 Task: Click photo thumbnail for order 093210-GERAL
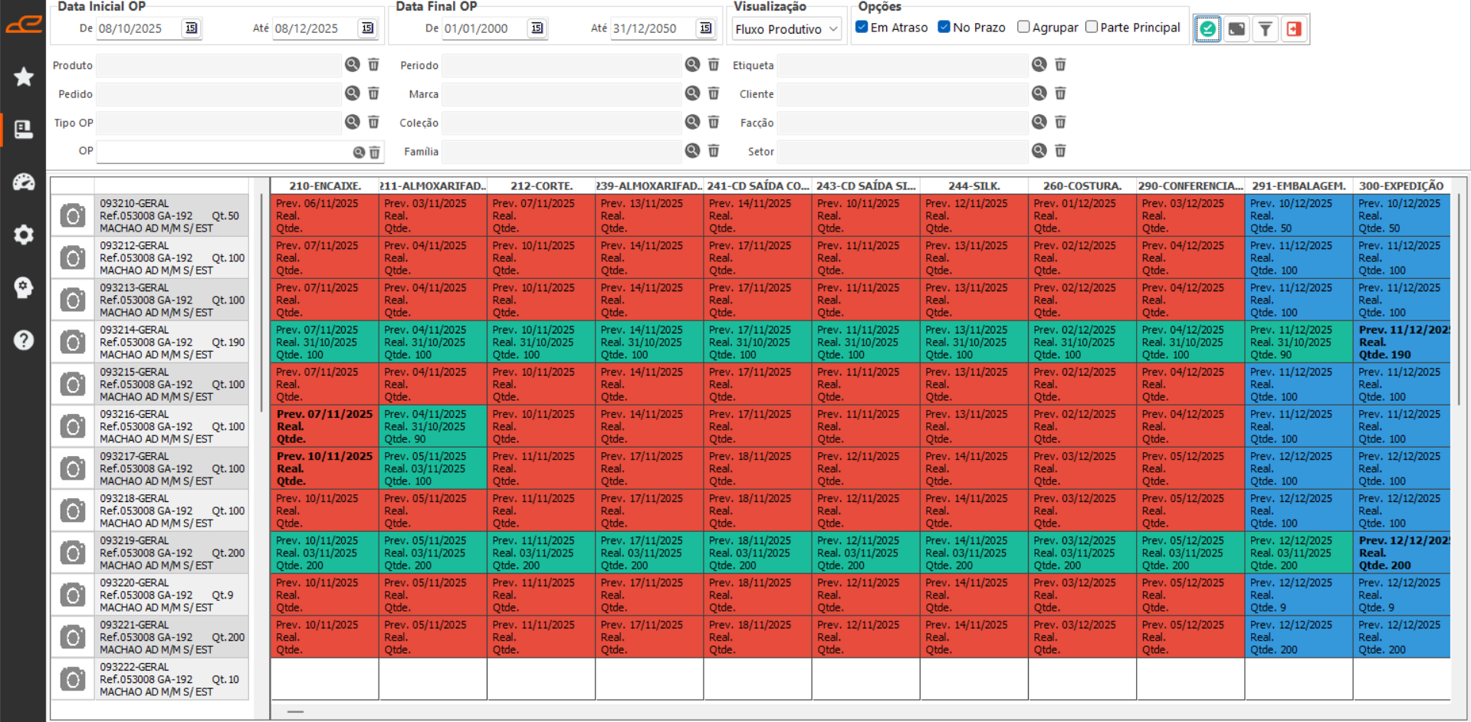click(73, 216)
